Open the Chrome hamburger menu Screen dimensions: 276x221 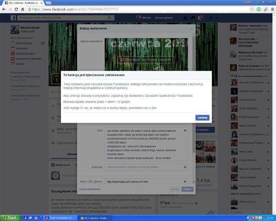pos(273,9)
